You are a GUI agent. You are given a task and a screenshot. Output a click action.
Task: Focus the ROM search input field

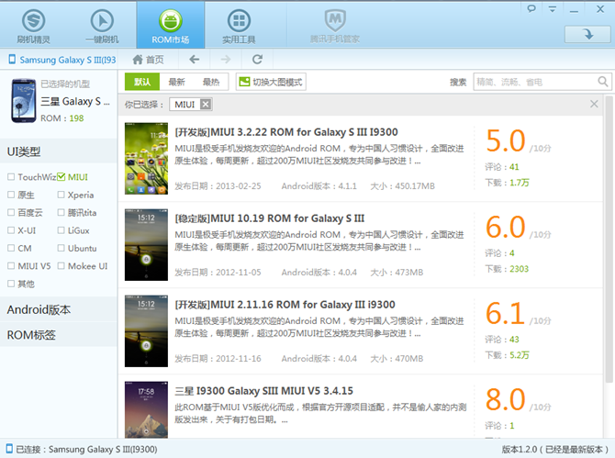click(535, 82)
